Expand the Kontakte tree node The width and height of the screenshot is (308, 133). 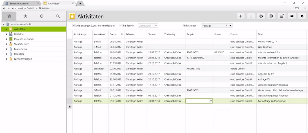6,34
